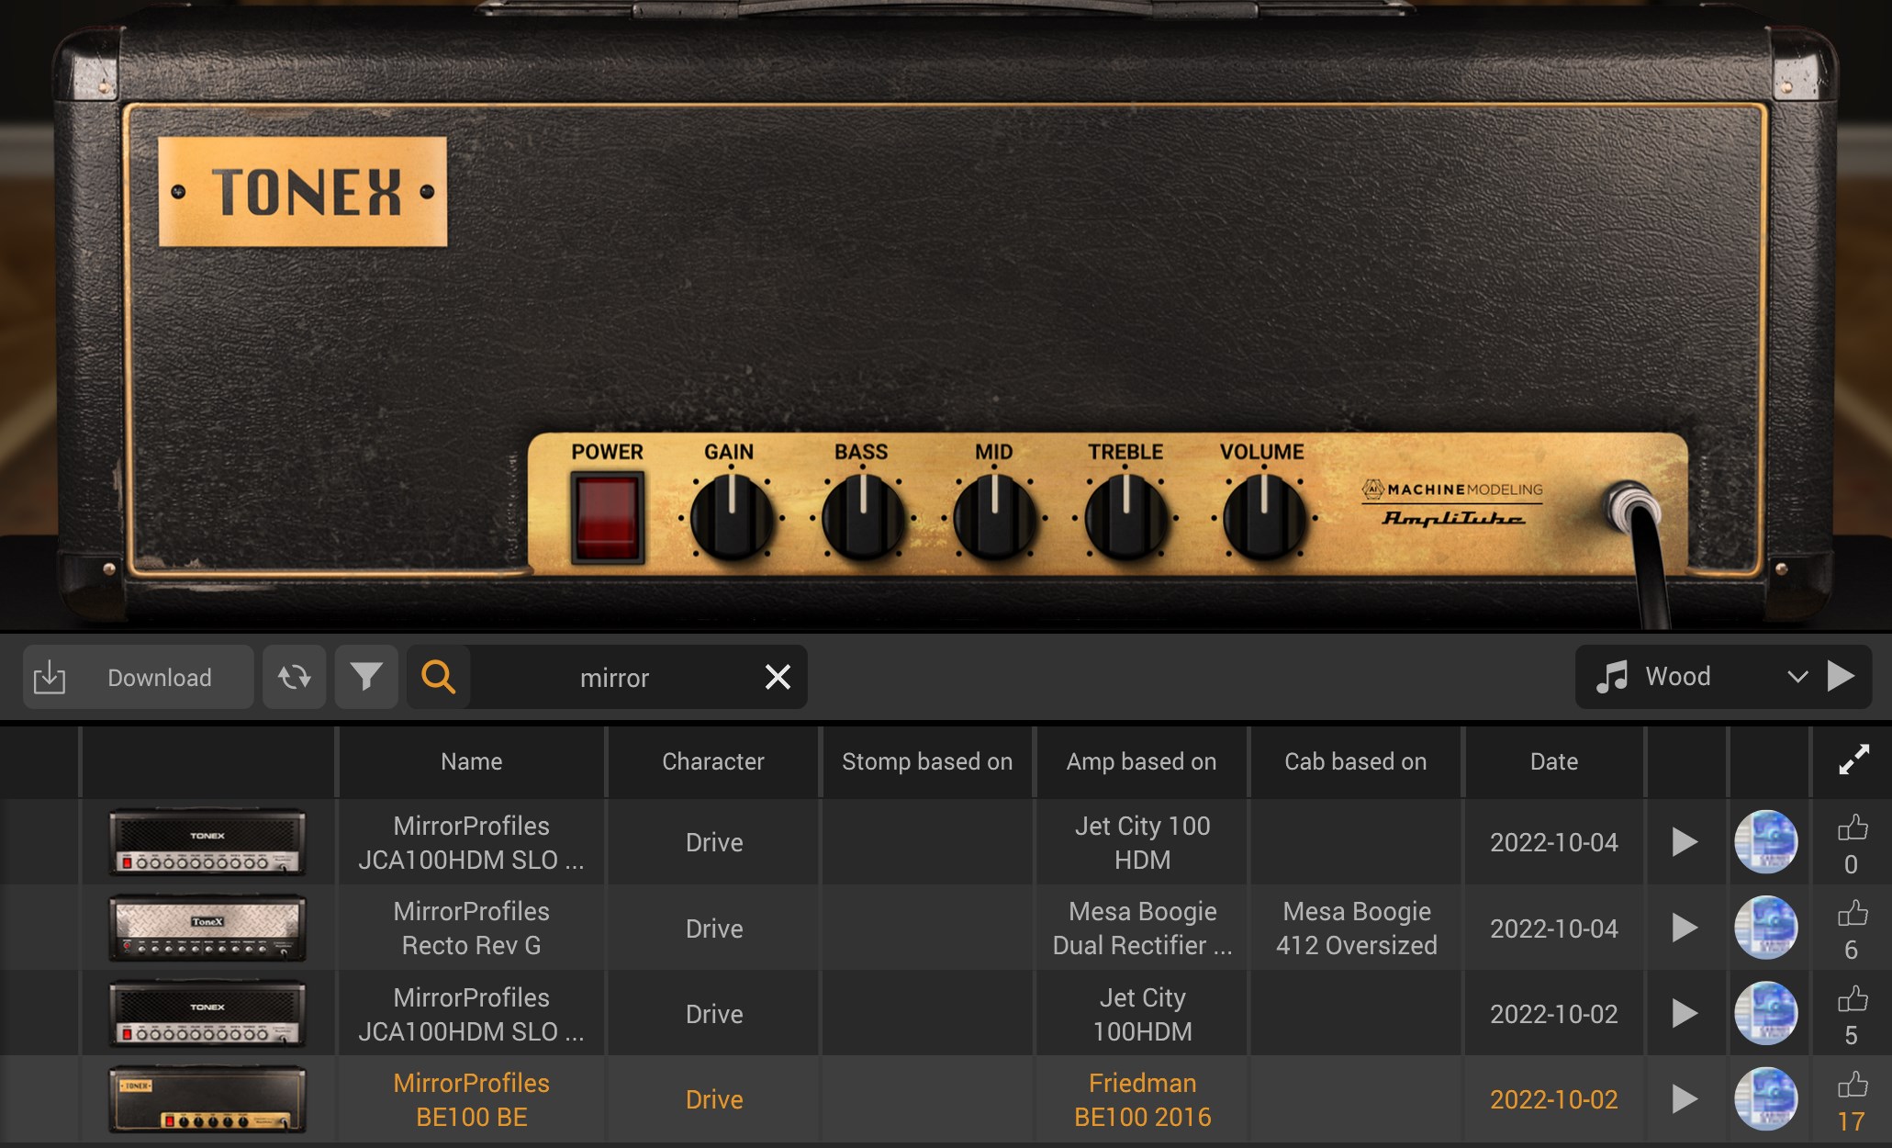Screen dimensions: 1892x1148
Task: Expand the list with the arrows icon
Action: tap(1853, 760)
